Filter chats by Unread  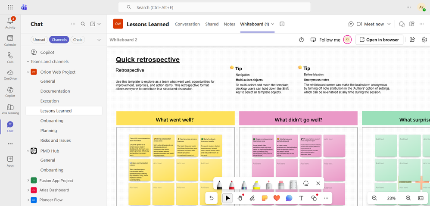coord(39,40)
